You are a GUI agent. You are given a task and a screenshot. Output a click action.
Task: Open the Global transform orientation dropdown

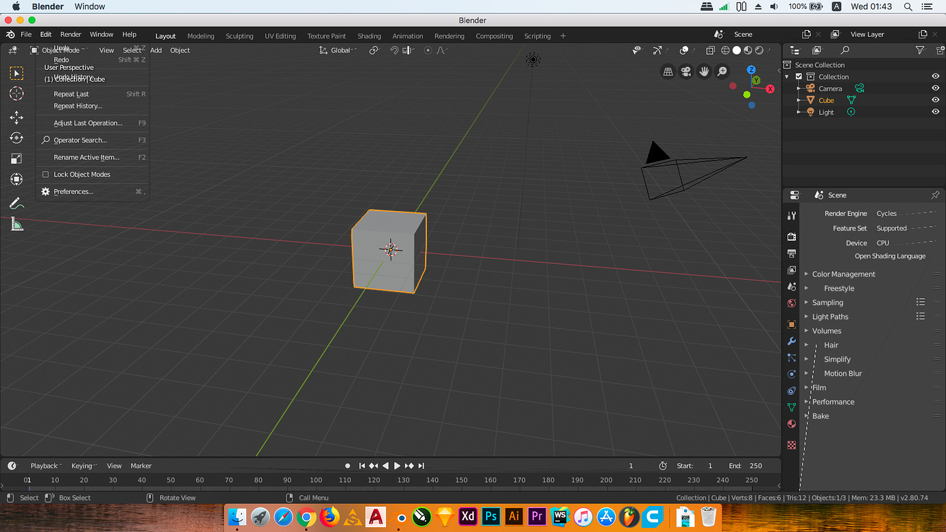pyautogui.click(x=338, y=50)
